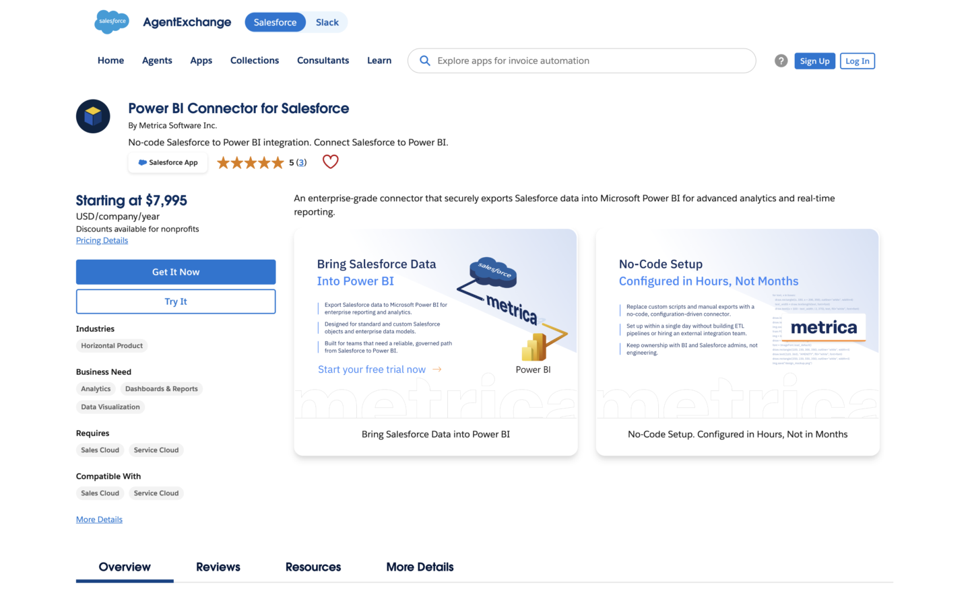Switch to the More Details tab

coord(420,567)
